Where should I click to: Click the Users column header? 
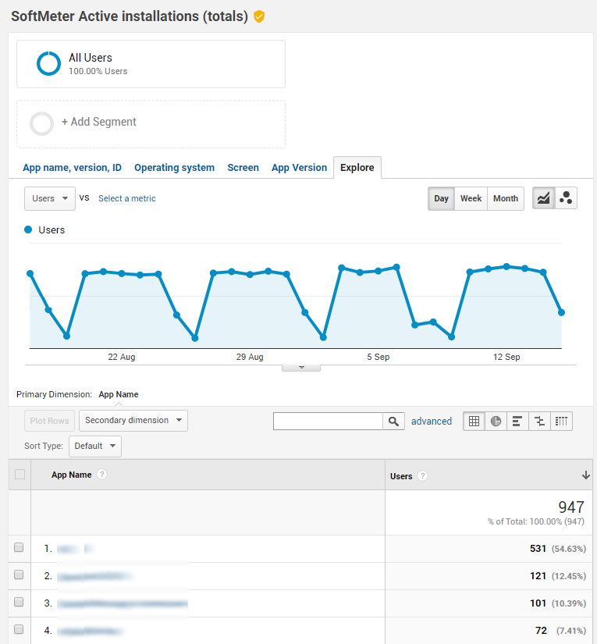(x=401, y=476)
